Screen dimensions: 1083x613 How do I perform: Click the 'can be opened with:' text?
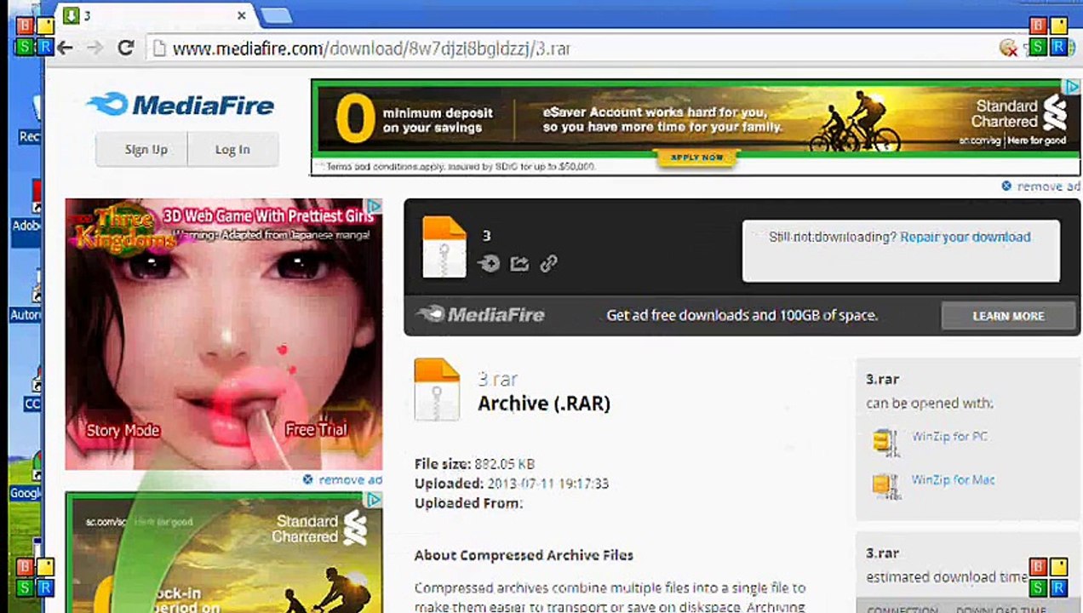pos(930,404)
